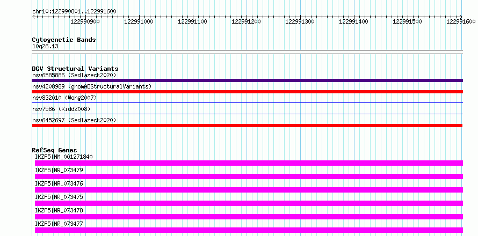Screen dimensions: 478x236
Task: Open variant nsv6585886 (Sedlazeck2020) label
Action: point(74,75)
